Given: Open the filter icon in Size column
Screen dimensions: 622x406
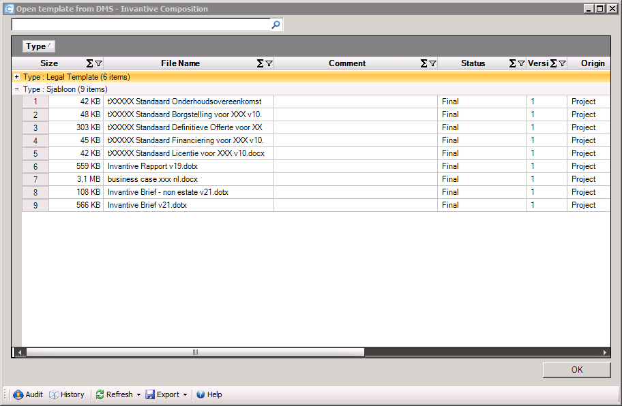Looking at the screenshot, I should pyautogui.click(x=99, y=63).
